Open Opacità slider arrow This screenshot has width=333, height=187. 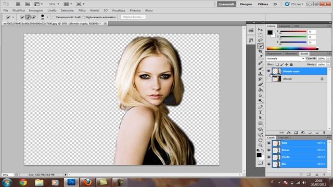pos(328,59)
